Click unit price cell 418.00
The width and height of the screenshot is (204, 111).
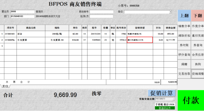tap(75, 40)
